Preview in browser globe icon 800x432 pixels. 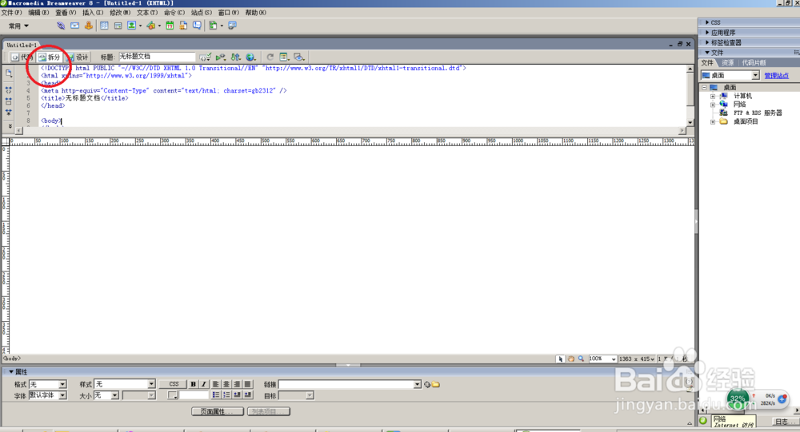click(250, 57)
